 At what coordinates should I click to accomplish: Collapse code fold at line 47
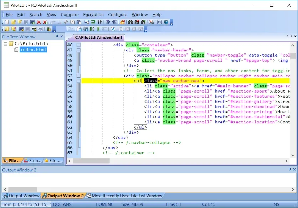click(x=78, y=50)
